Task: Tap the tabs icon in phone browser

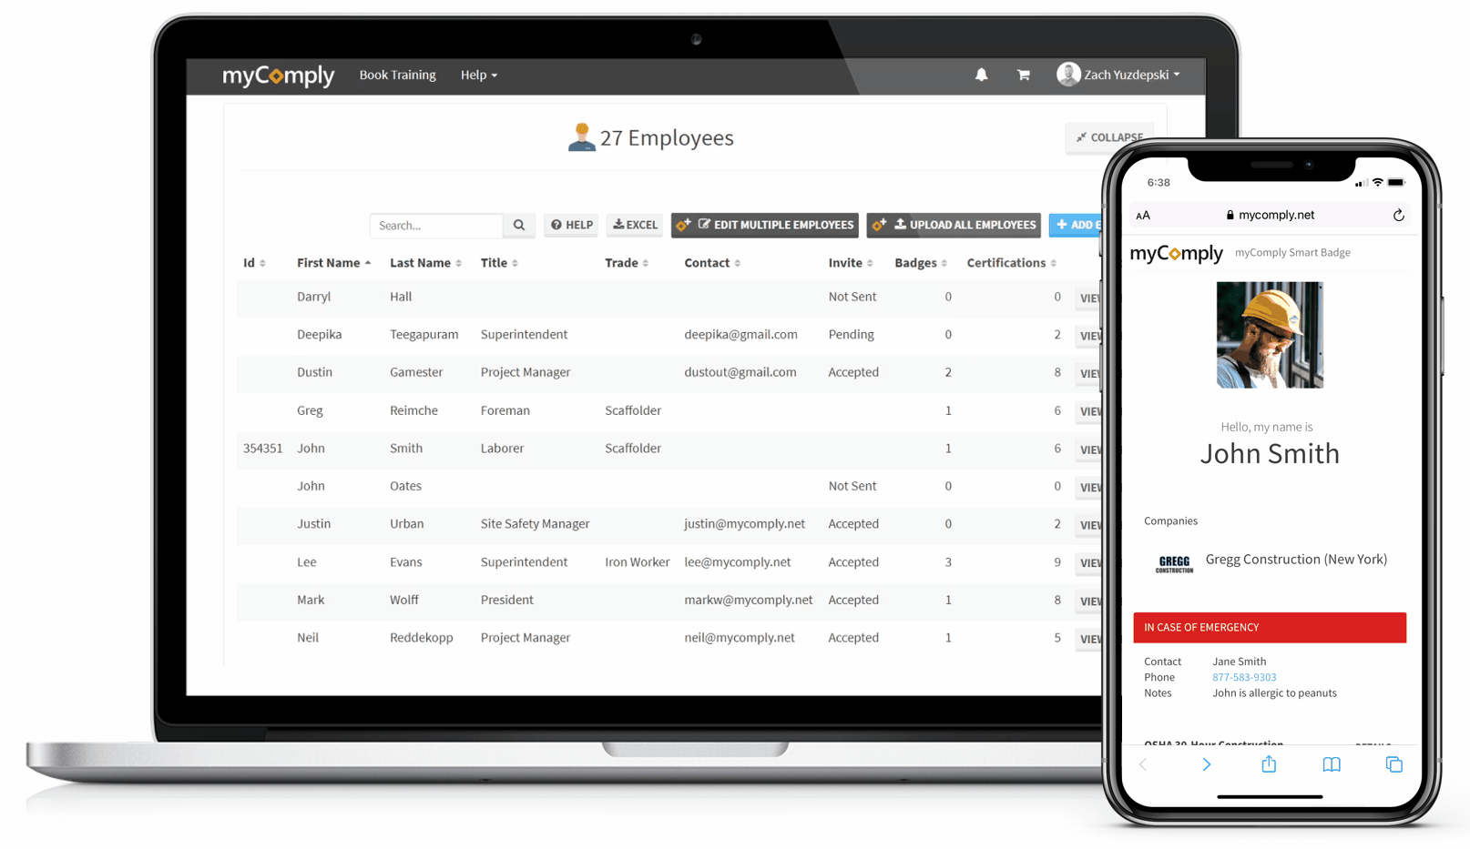Action: (1394, 764)
